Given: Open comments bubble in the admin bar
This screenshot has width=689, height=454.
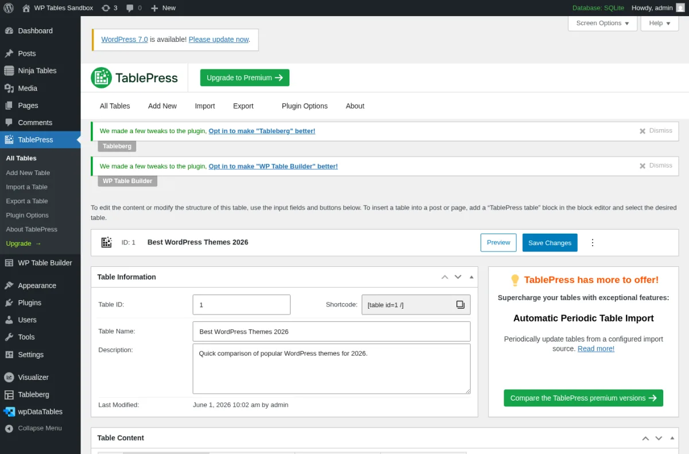Looking at the screenshot, I should [x=134, y=8].
